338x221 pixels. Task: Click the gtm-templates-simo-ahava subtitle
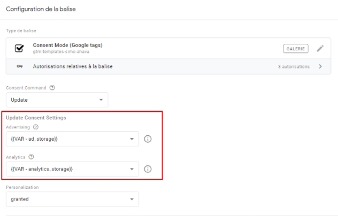coord(61,52)
